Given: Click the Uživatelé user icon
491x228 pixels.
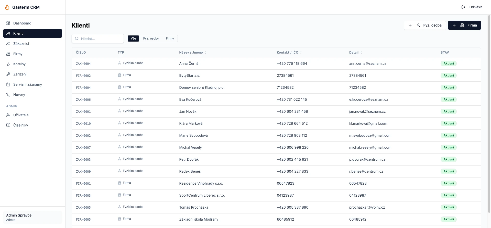Looking at the screenshot, I should click(x=8, y=115).
